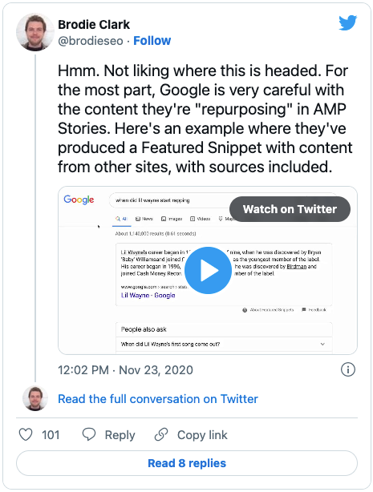373x492 pixels.
Task: Expand the first People also ask question
Action: (x=224, y=345)
